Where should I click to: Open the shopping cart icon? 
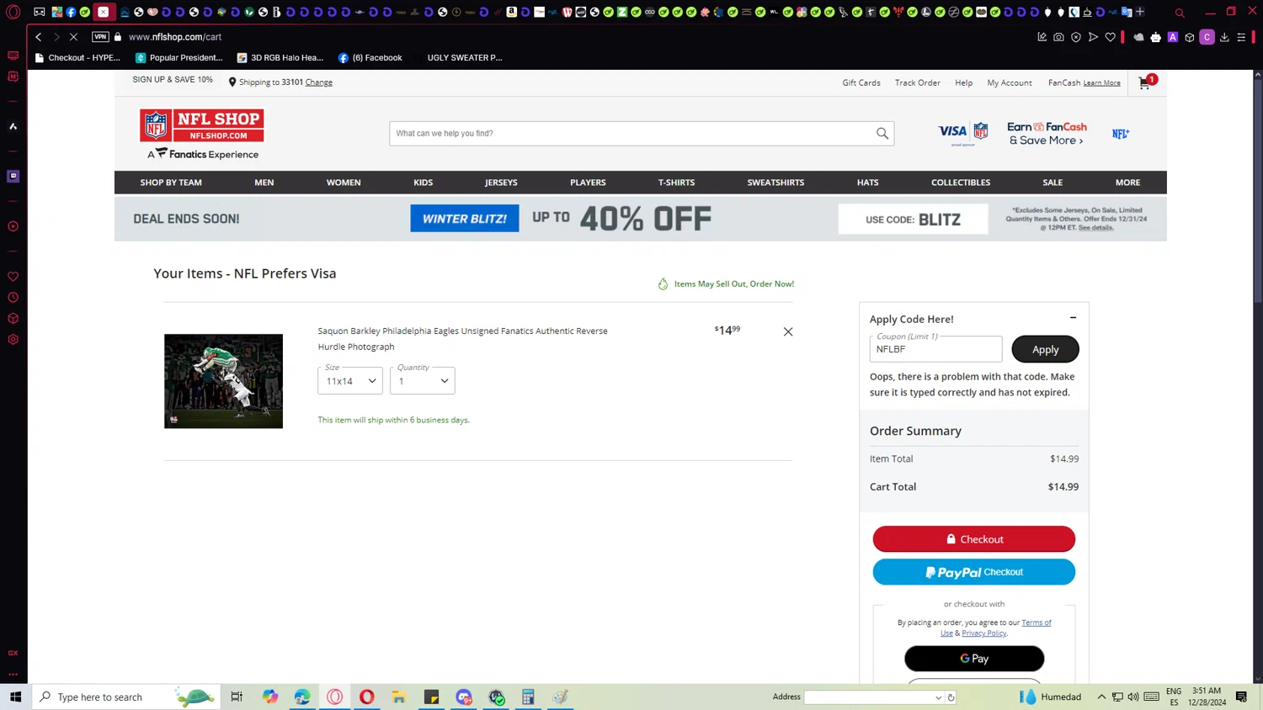[1145, 82]
